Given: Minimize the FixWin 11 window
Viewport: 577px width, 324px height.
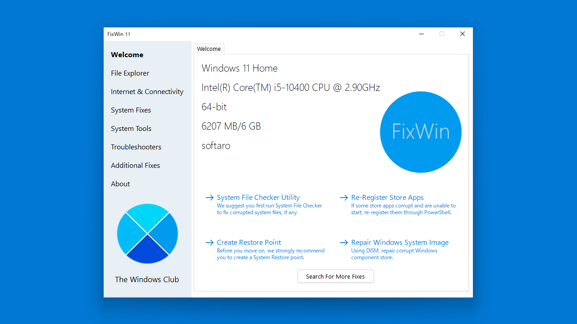Looking at the screenshot, I should tap(421, 34).
